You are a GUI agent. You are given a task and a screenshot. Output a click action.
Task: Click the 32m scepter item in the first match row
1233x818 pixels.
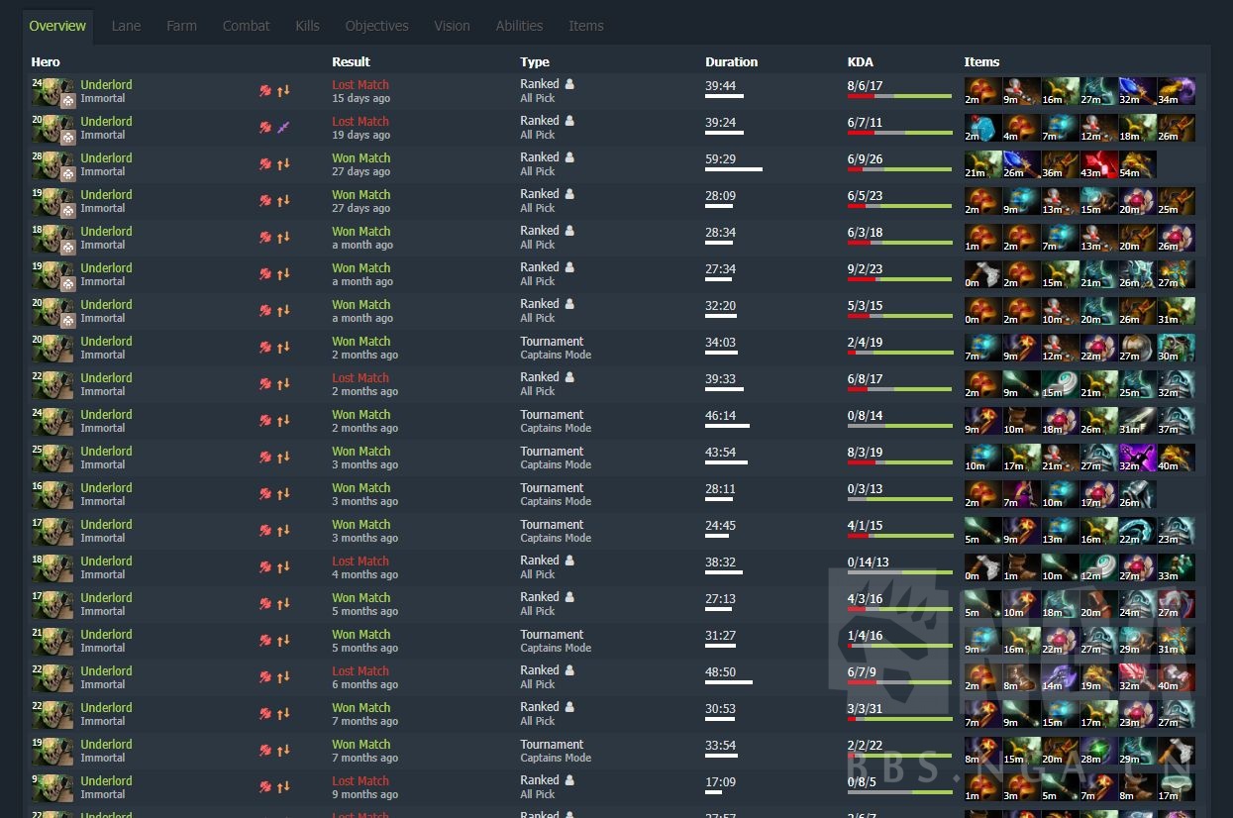(x=1138, y=91)
